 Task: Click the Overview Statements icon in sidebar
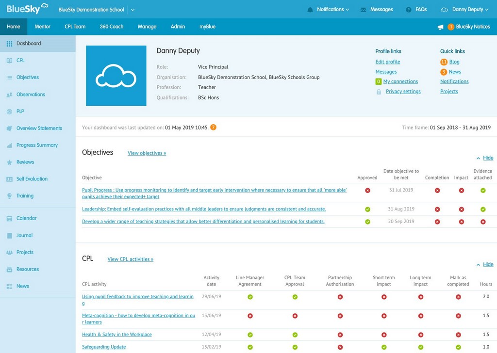[x=10, y=128]
